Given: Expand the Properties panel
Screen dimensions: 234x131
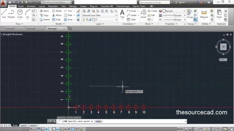Looking at the screenshot, I should [171, 24].
